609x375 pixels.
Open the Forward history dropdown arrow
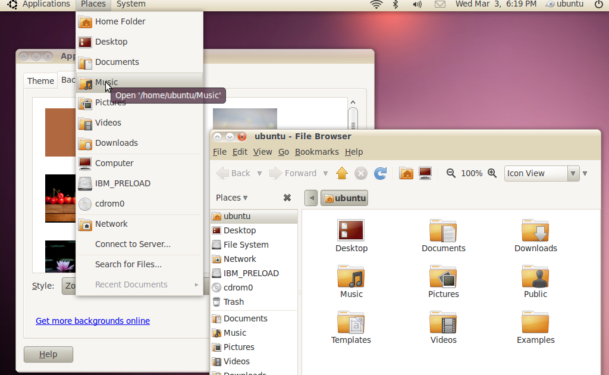point(325,173)
